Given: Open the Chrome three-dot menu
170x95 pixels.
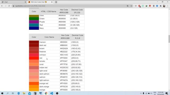Looking at the screenshot, I should (168, 6).
